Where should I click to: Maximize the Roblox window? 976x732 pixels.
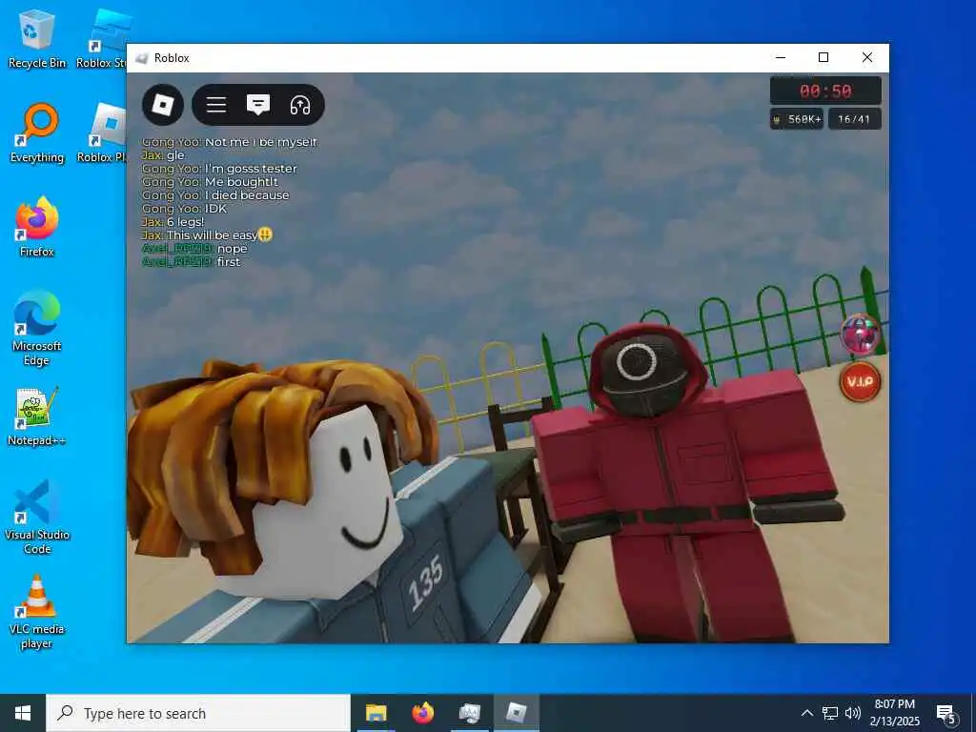[823, 57]
